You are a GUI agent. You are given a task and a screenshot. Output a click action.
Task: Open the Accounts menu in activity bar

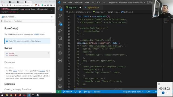(60, 79)
